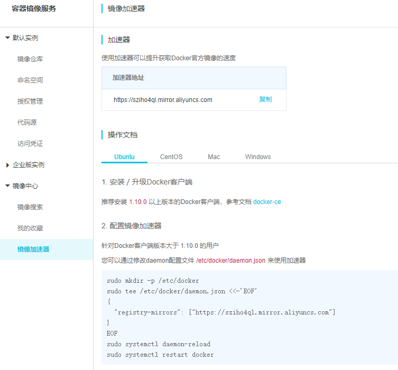Viewport: 398px width, 370px height.
Task: Switch to the Windows tab
Action: click(x=258, y=157)
